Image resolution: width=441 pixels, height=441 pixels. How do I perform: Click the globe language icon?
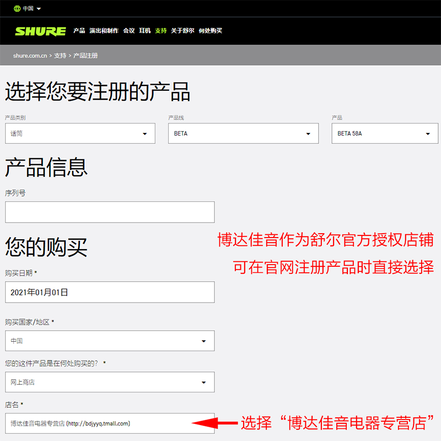(17, 8)
